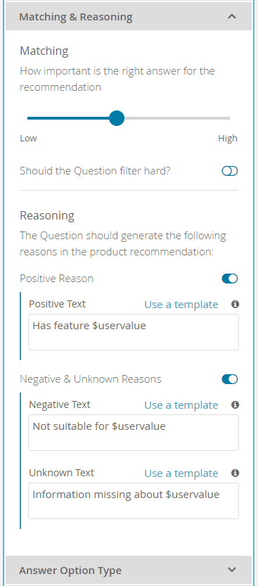Click info icon beside Negative Text
The width and height of the screenshot is (258, 586).
coord(235,405)
